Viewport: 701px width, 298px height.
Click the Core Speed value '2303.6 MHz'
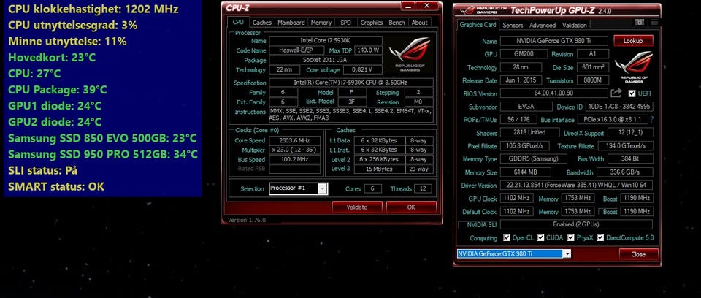coord(294,140)
